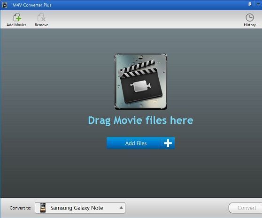262x218 pixels.
Task: Click the 'Drag Movie files here' text
Action: [x=140, y=120]
